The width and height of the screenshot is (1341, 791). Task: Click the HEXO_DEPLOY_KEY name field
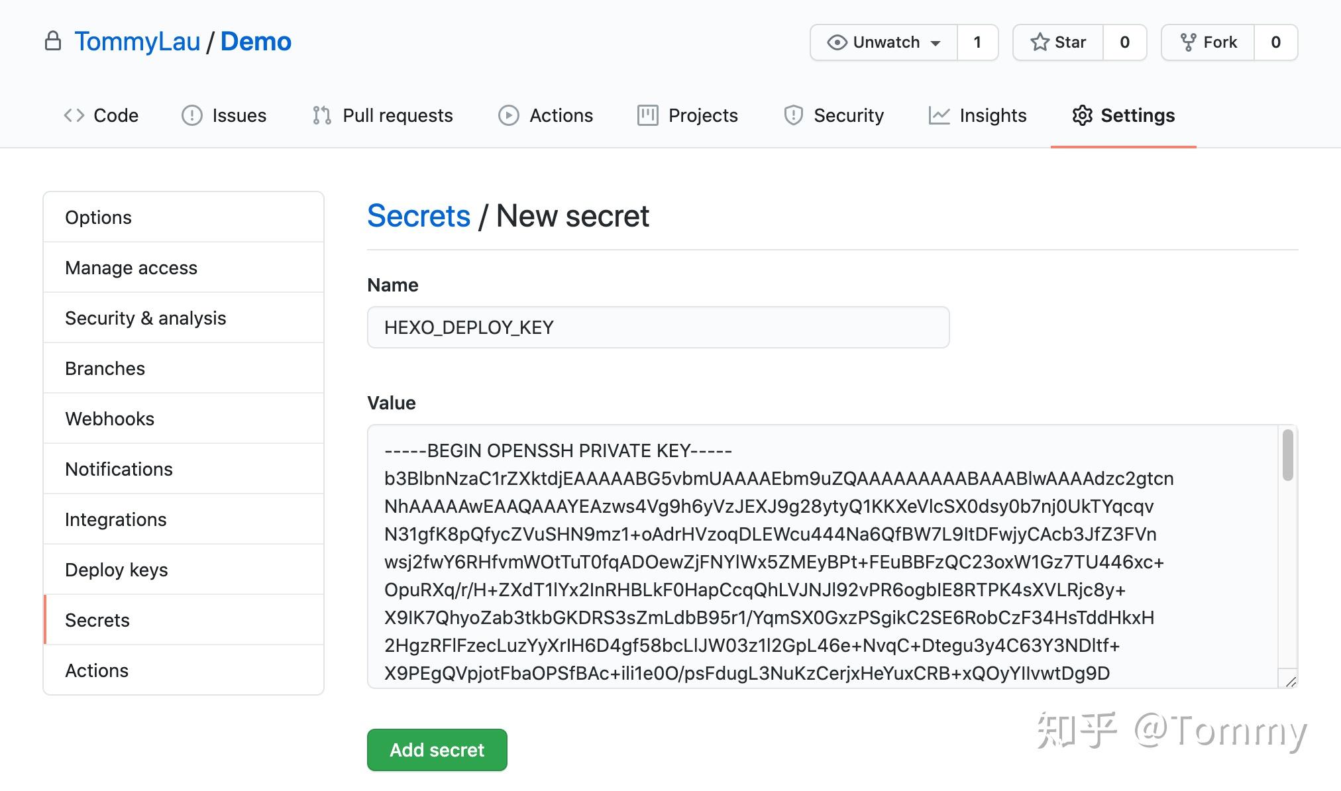[658, 327]
